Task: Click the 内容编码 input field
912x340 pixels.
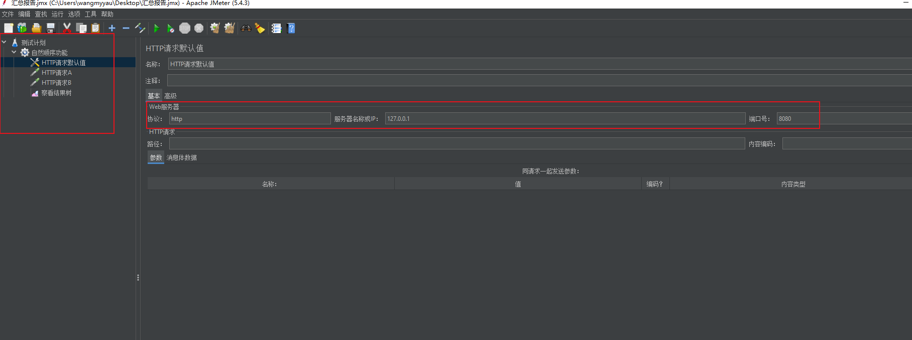Action: (847, 143)
